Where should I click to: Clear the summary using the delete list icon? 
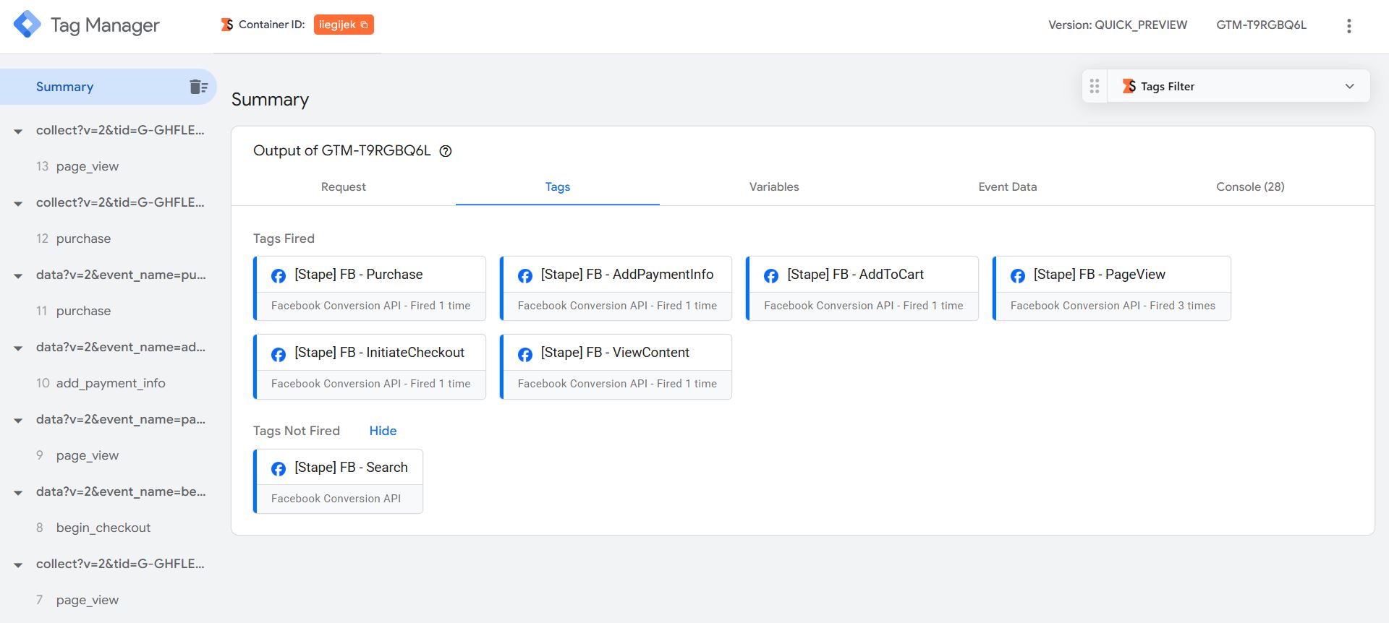coord(198,87)
